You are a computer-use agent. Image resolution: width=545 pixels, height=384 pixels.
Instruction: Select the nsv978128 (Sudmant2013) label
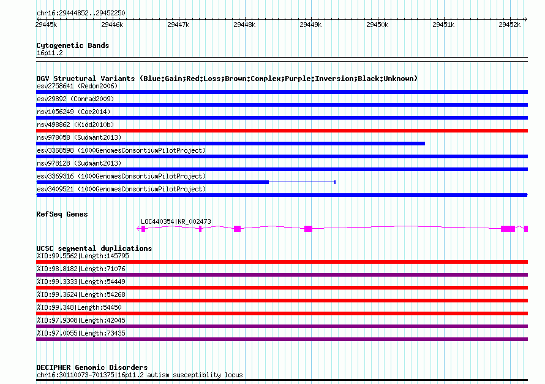(79, 163)
